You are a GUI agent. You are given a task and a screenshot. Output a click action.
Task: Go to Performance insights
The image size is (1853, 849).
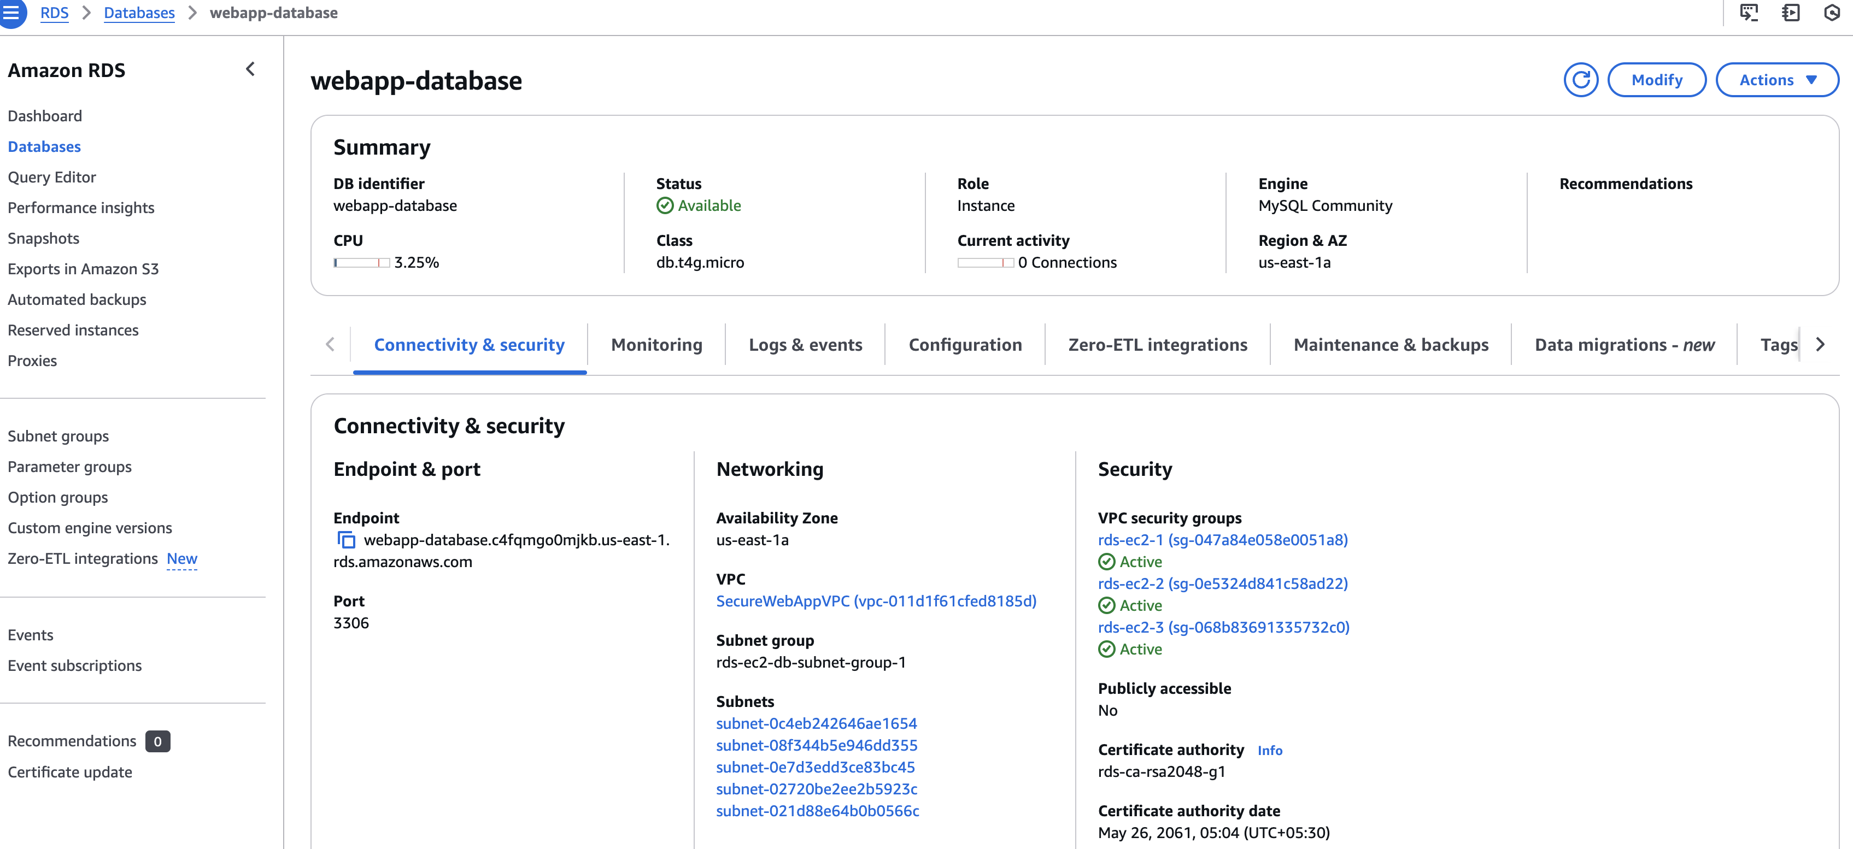coord(80,208)
